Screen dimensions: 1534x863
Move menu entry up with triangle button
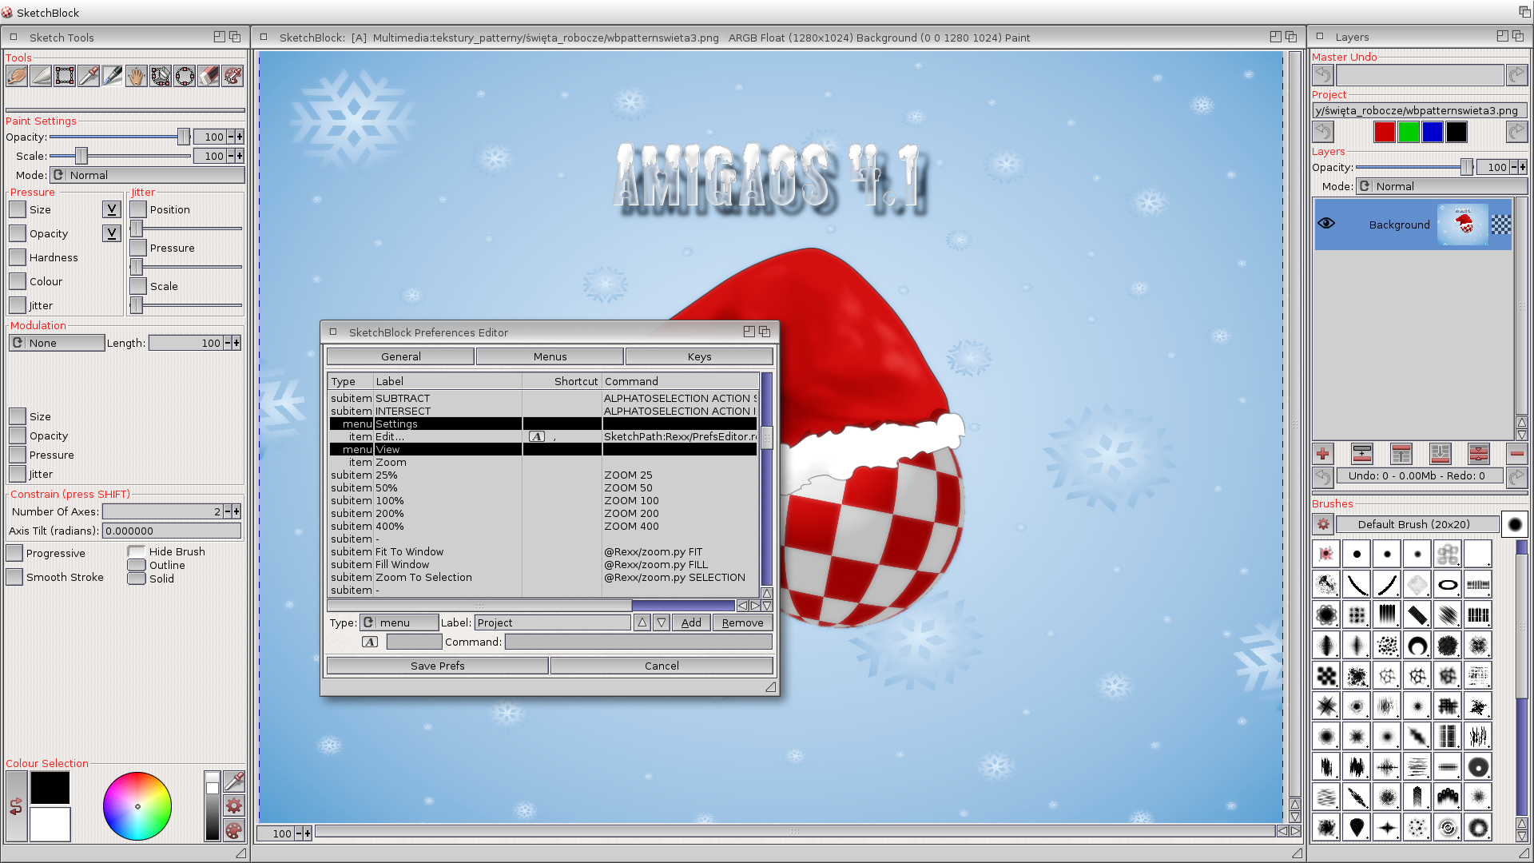click(x=642, y=622)
